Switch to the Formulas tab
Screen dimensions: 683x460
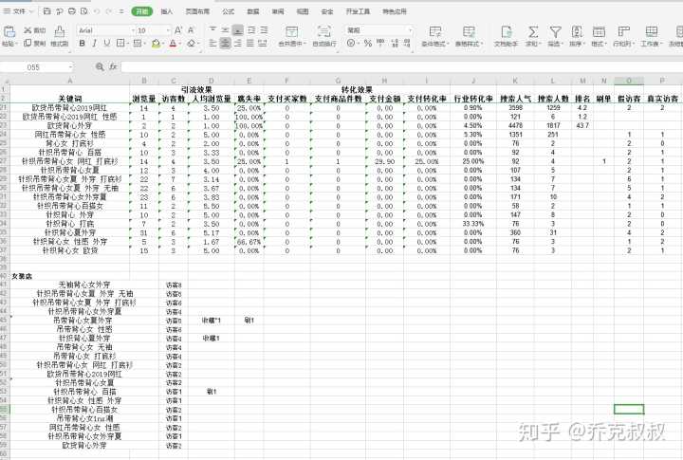[x=228, y=11]
